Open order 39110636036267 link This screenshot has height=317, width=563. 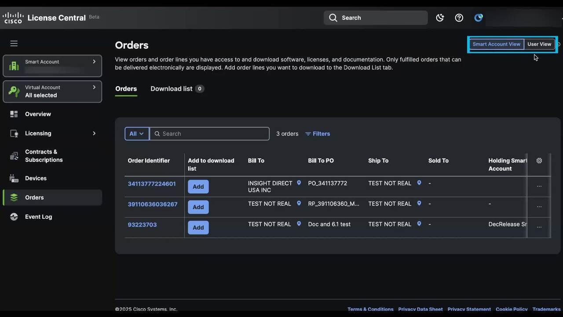(x=153, y=204)
